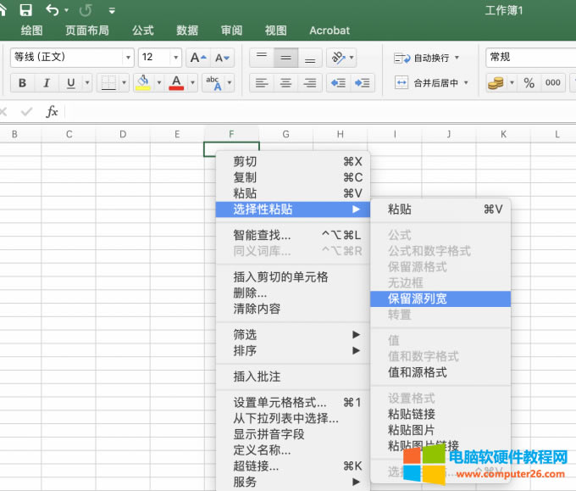Toggle Italic formatting
Image resolution: width=576 pixels, height=491 pixels.
47,83
